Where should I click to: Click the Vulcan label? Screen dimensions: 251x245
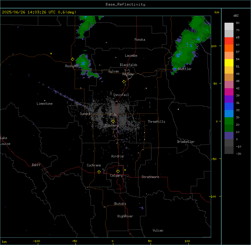click(x=158, y=230)
